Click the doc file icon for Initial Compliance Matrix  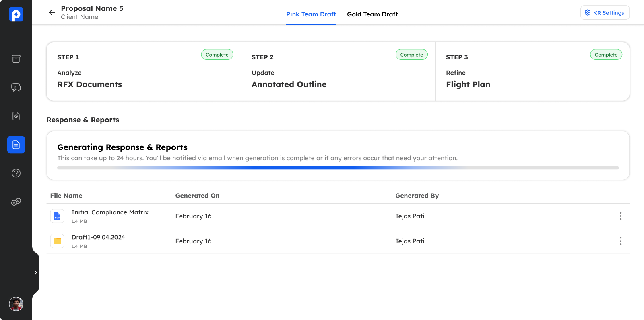(x=57, y=216)
